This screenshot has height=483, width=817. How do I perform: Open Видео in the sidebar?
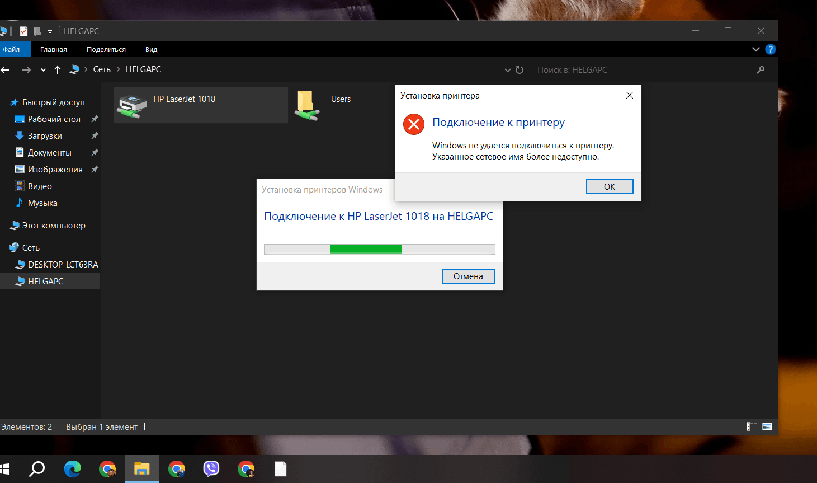(40, 186)
